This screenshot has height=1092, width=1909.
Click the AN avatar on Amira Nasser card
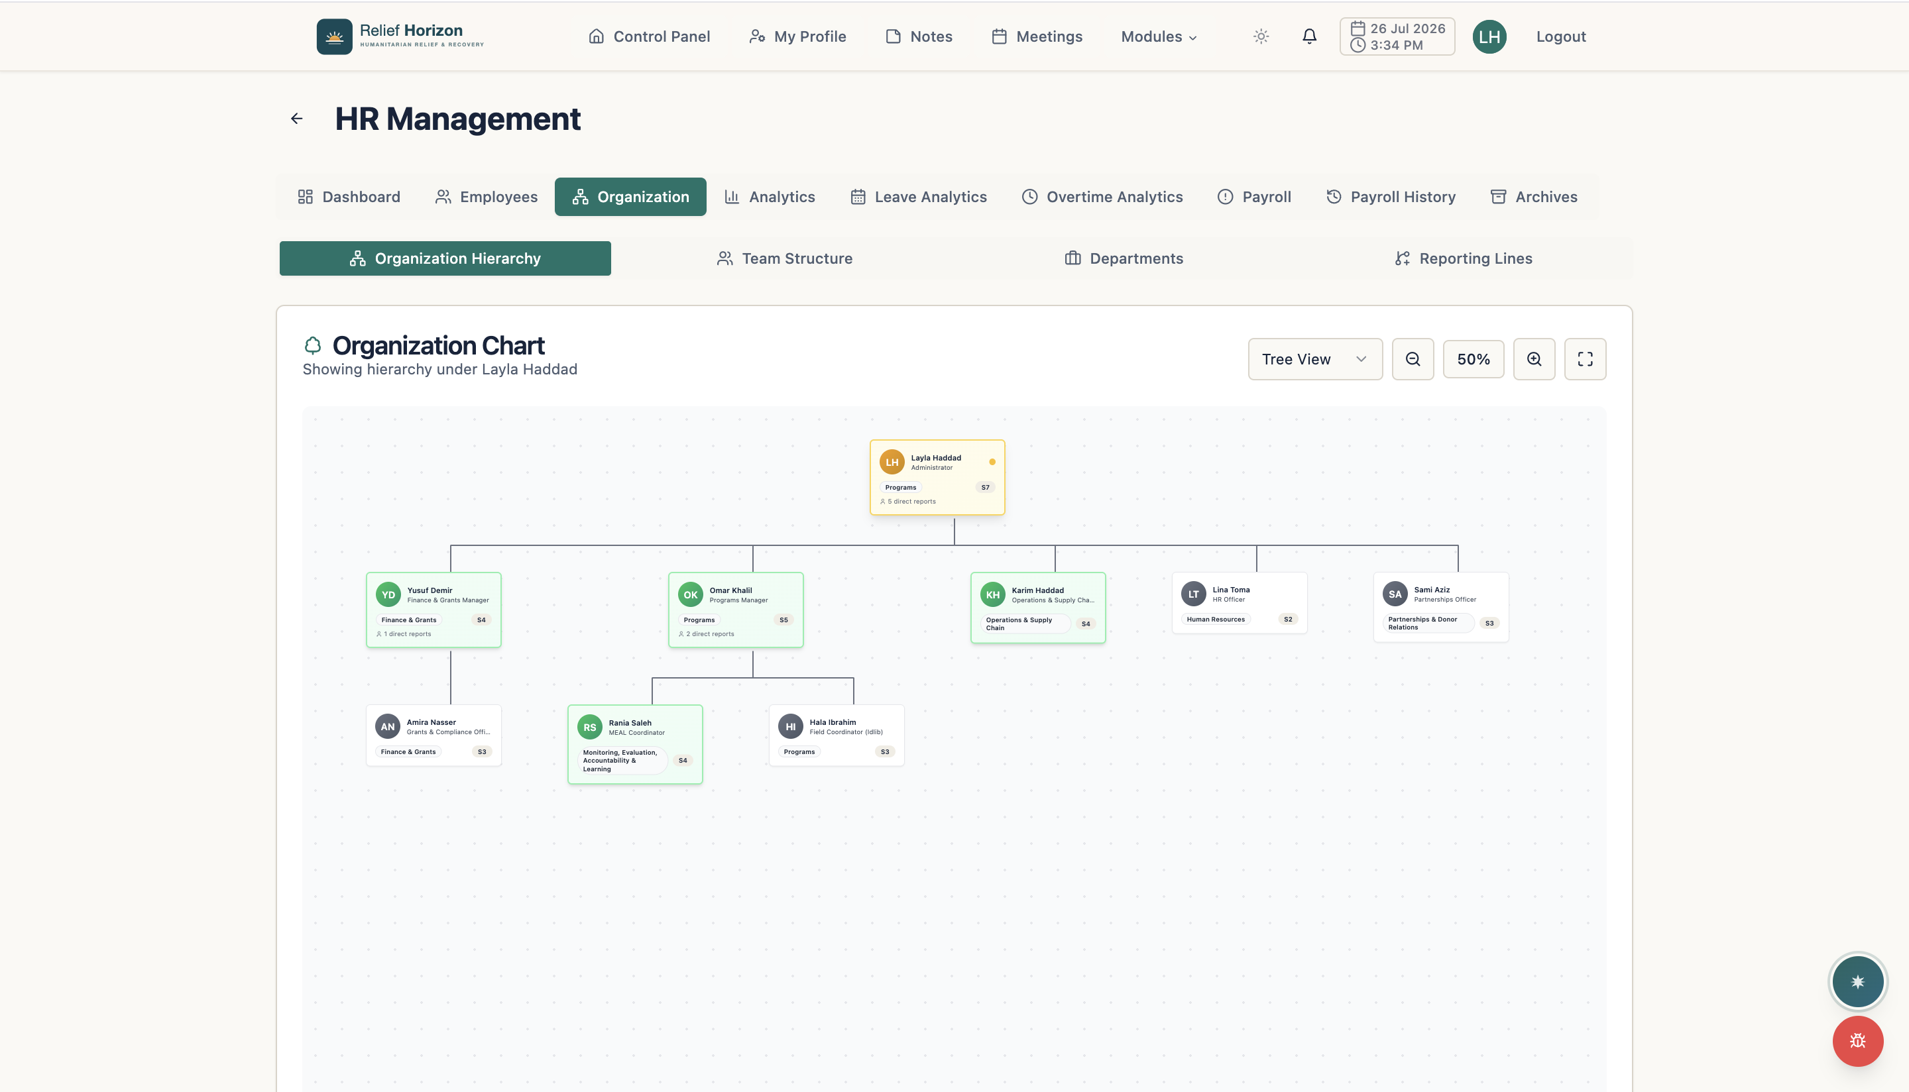click(x=387, y=727)
